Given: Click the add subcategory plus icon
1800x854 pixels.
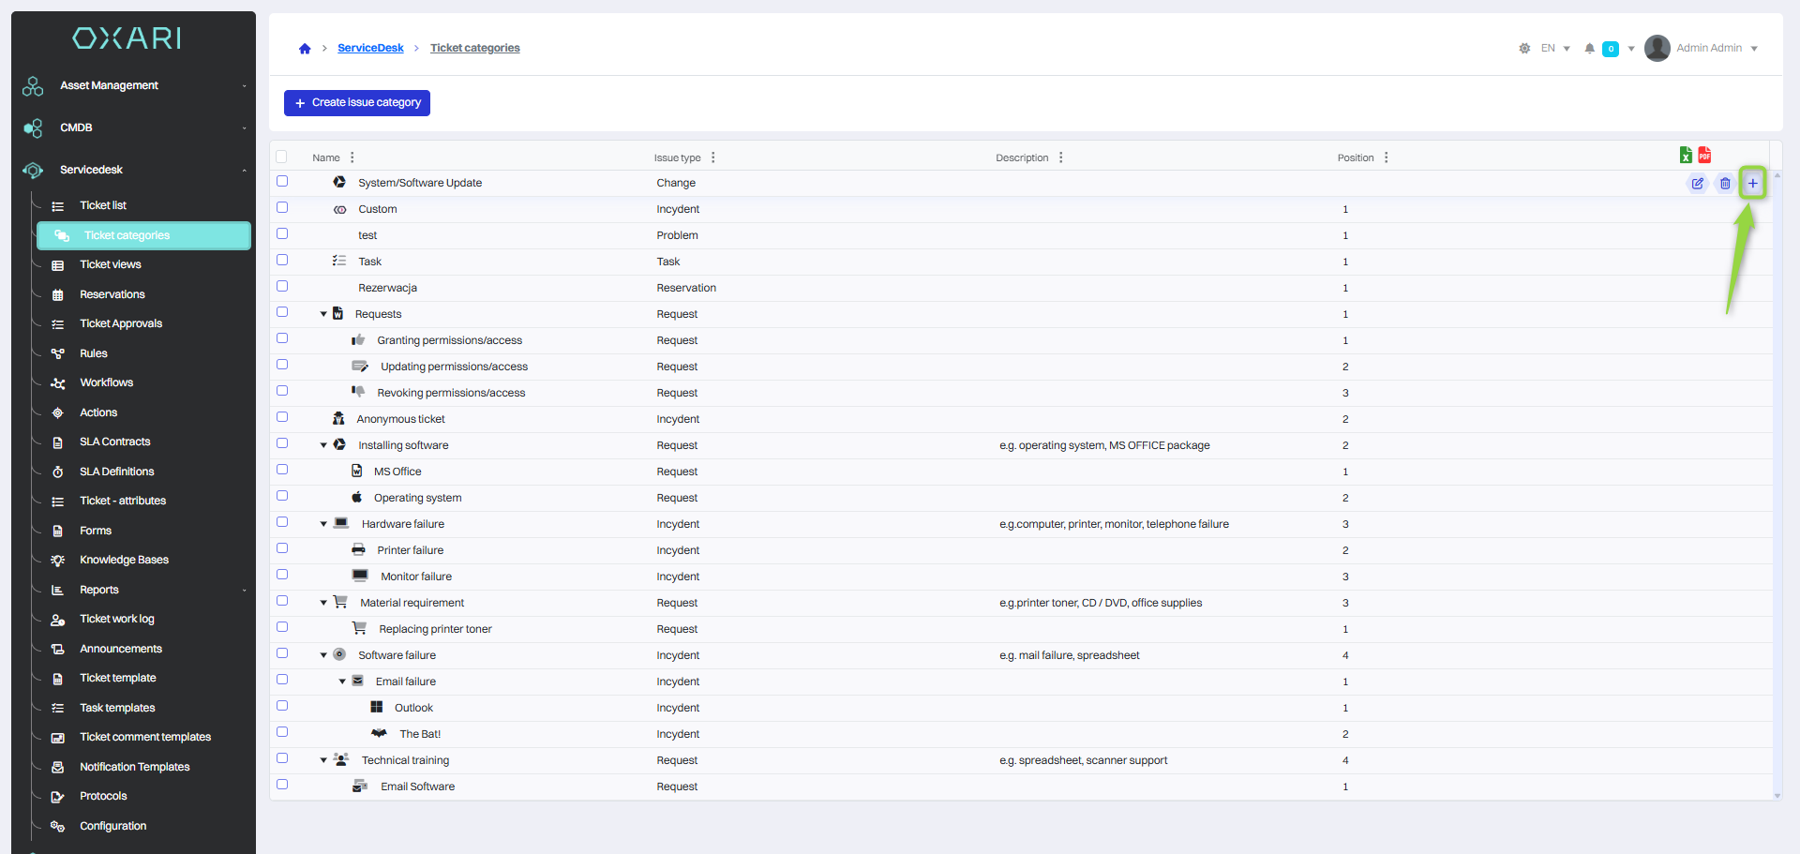Looking at the screenshot, I should click(1751, 184).
